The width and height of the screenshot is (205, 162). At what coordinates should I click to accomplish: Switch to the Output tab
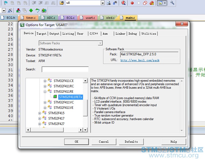54,34
